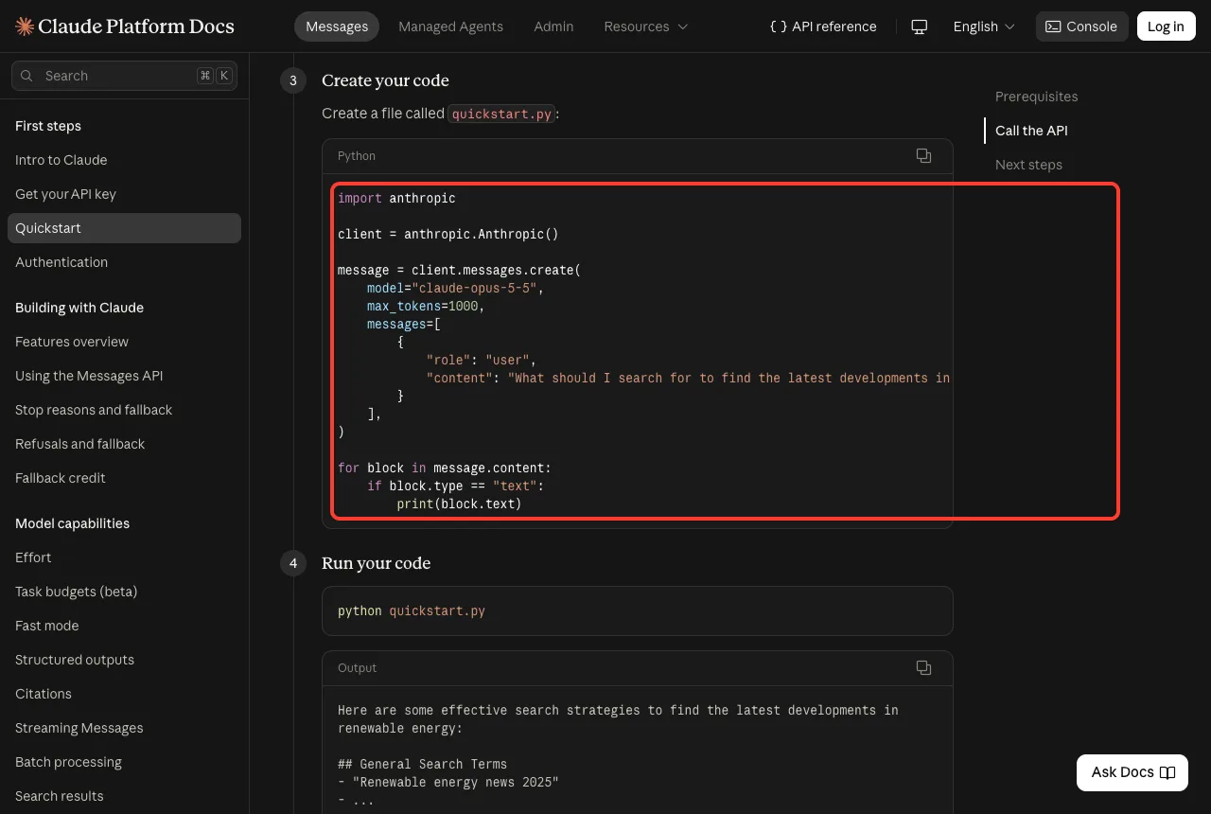
Task: Open Task budgets (beta) page
Action: [x=77, y=592]
